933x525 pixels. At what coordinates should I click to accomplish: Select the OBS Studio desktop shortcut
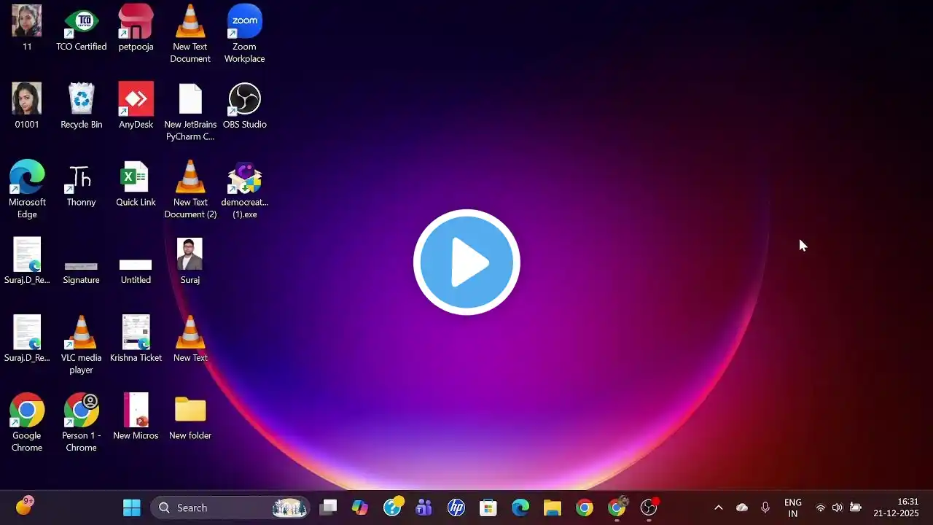coord(244,106)
